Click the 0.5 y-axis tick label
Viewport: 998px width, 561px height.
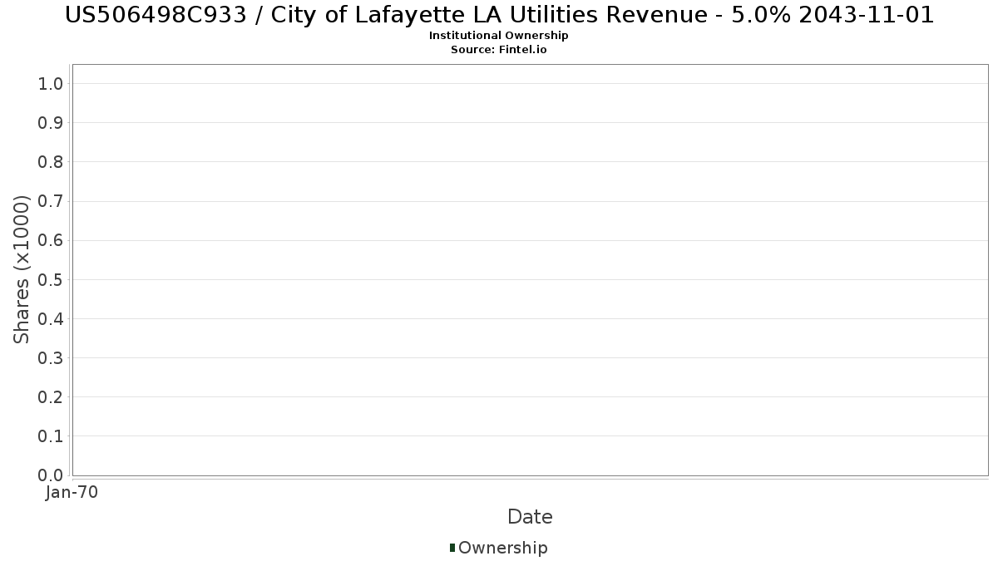(x=51, y=279)
